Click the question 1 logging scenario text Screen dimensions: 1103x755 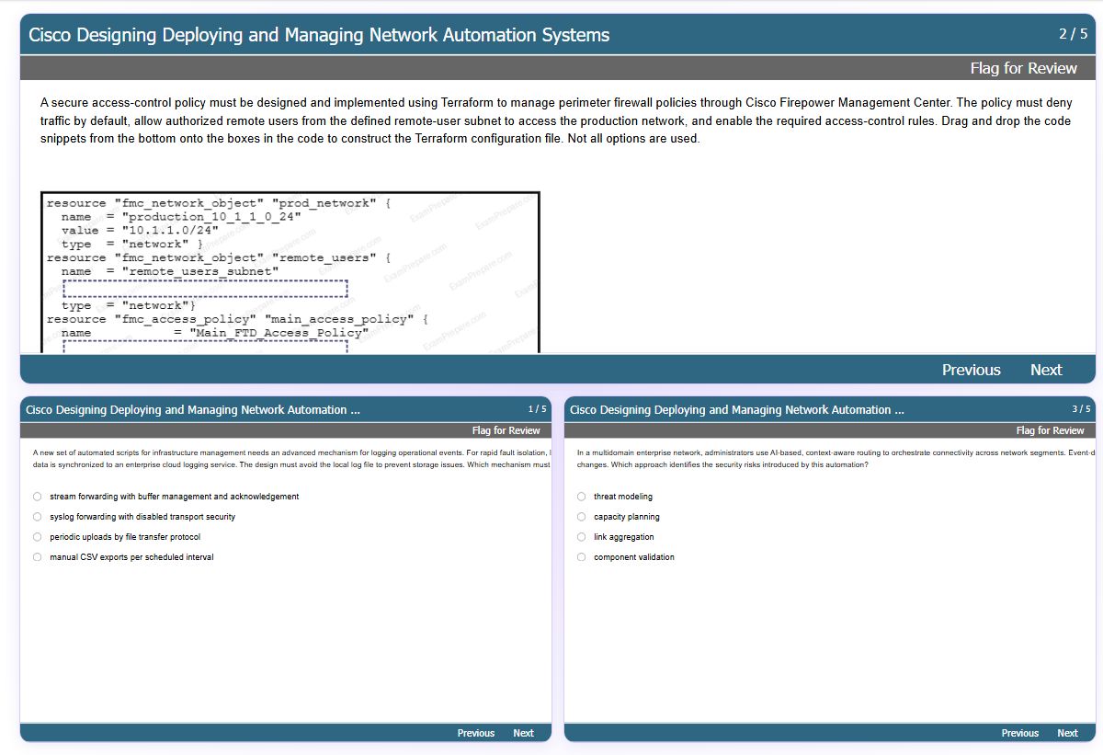(291, 459)
